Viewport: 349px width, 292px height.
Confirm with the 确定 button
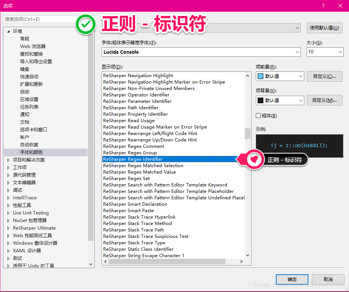click(292, 280)
